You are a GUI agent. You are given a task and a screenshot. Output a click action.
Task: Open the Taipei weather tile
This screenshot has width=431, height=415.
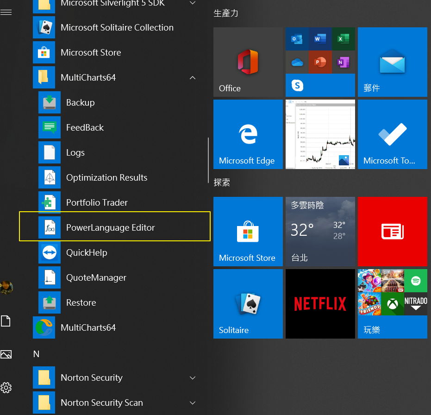[x=320, y=232]
